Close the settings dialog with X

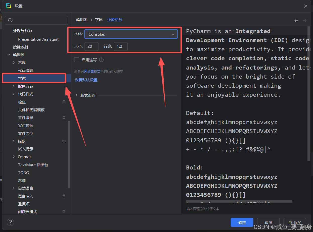(x=306, y=6)
